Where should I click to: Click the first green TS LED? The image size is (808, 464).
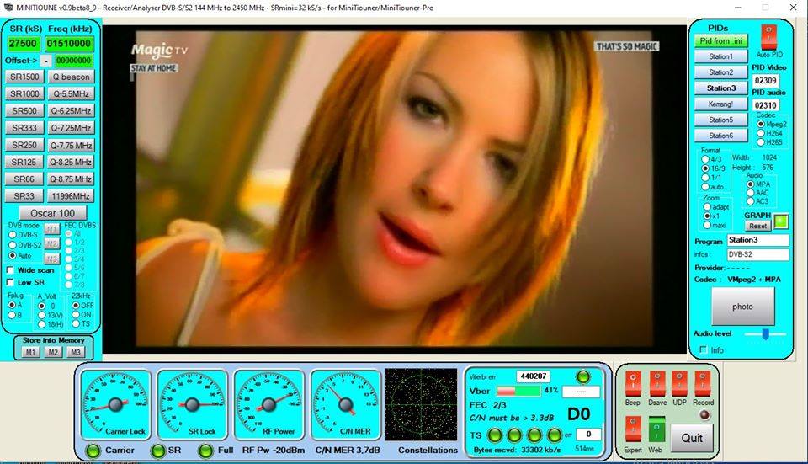(495, 435)
